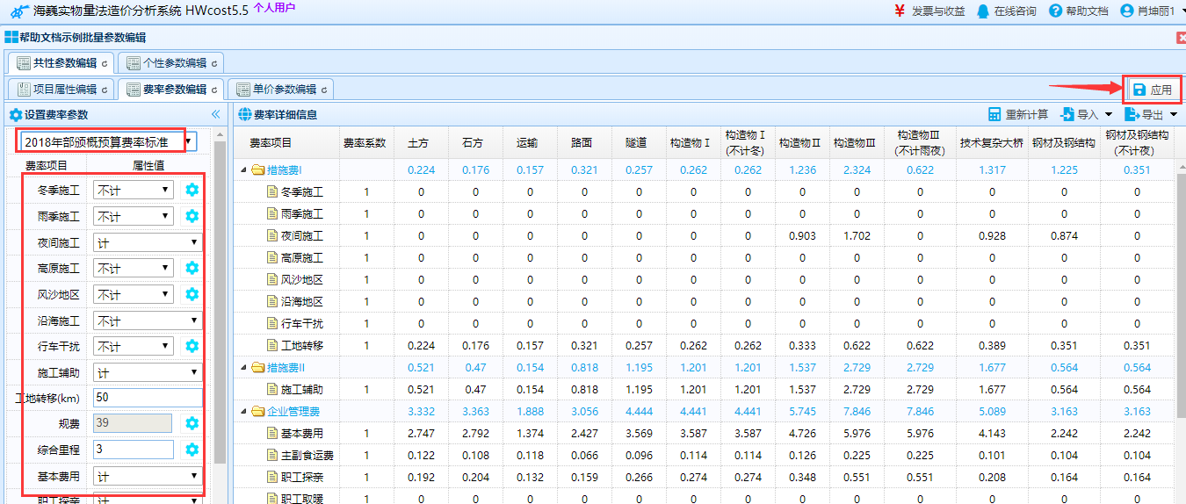
Task: Click the gear icon beside 高原施工
Action: point(192,268)
